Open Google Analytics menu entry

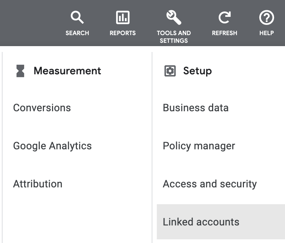pos(52,146)
